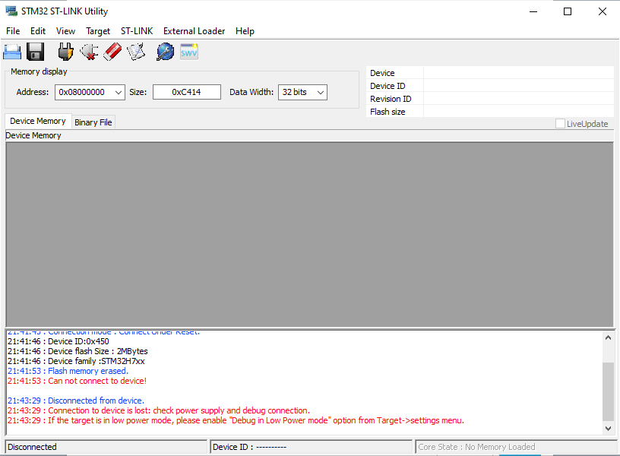Click the log line 'Flash memory erased.'
The image size is (620, 456).
coord(68,371)
